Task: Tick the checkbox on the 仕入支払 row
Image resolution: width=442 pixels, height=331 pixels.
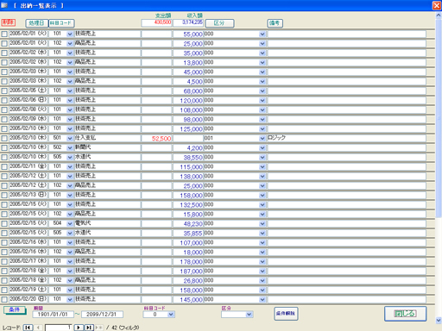Action: tap(4, 139)
